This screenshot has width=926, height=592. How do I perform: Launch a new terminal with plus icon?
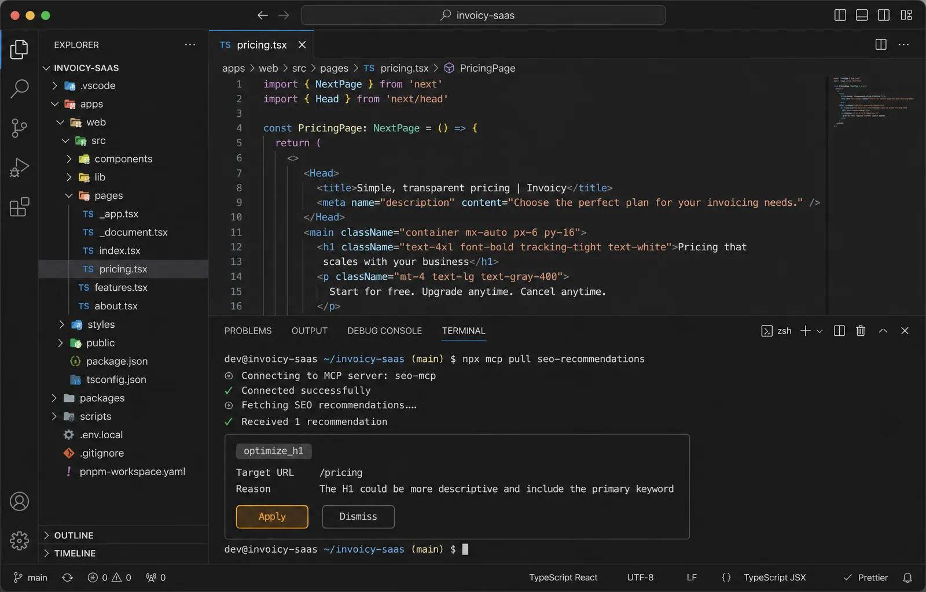[x=805, y=331]
